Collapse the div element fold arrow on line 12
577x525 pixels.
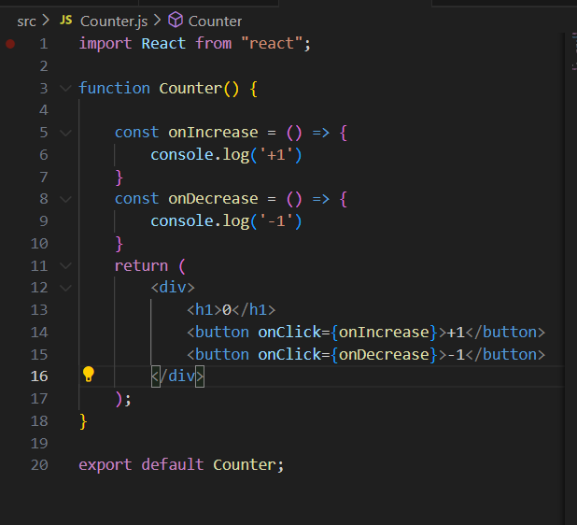click(x=65, y=288)
